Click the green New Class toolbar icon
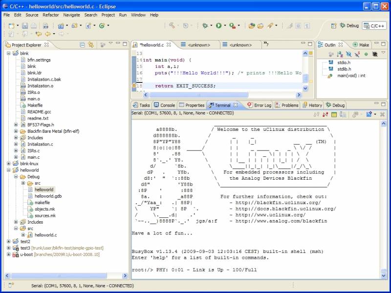The width and height of the screenshot is (391, 293). coord(102,25)
